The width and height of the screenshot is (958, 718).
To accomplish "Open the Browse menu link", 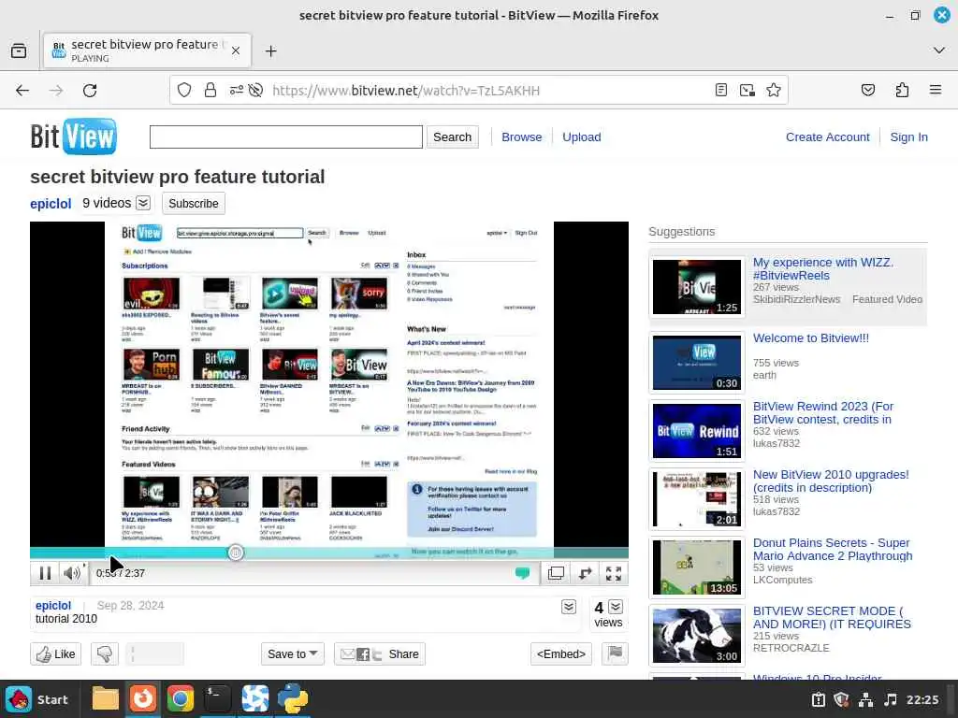I will (522, 136).
